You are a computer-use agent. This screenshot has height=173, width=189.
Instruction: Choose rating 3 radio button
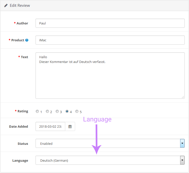pyautogui.click(x=57, y=112)
